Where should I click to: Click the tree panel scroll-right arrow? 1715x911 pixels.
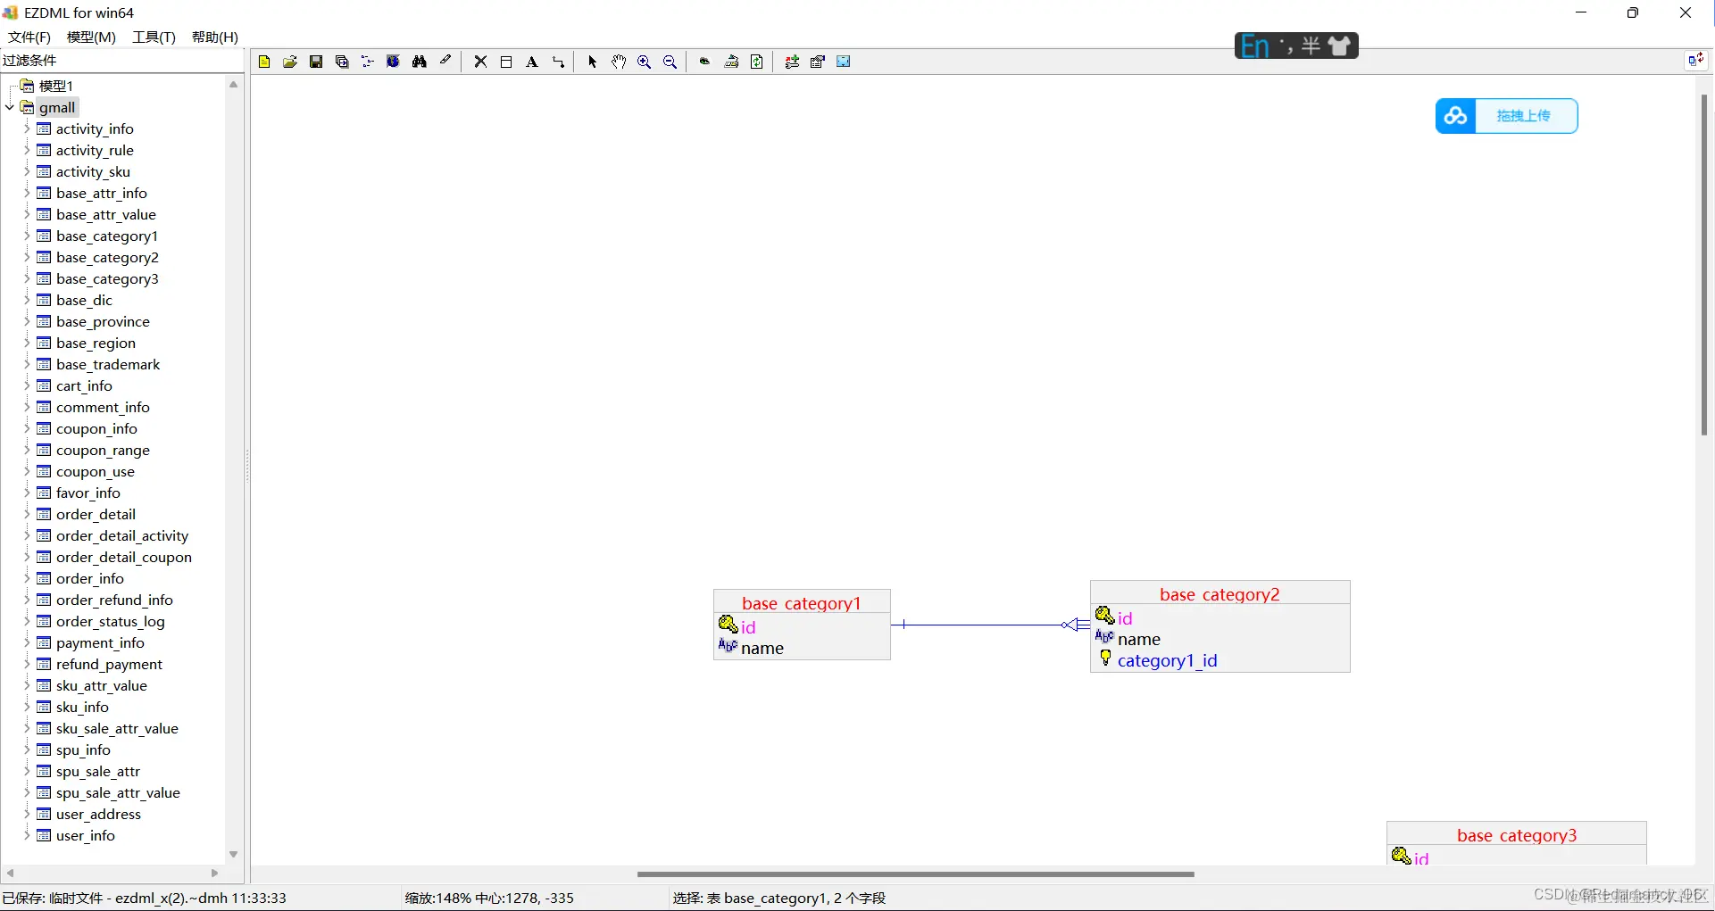pos(214,873)
